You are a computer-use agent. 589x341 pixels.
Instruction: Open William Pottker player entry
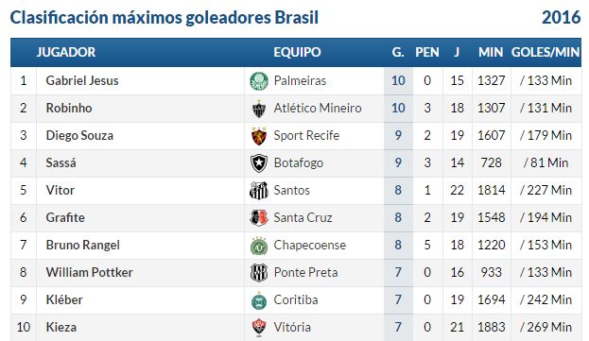click(89, 272)
